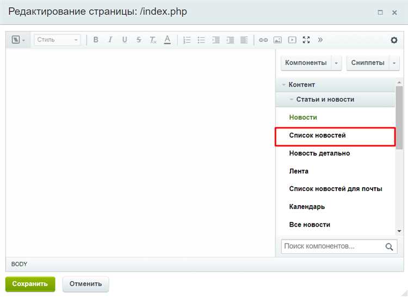Open the Компоненты dropdown arrow

coord(336,63)
